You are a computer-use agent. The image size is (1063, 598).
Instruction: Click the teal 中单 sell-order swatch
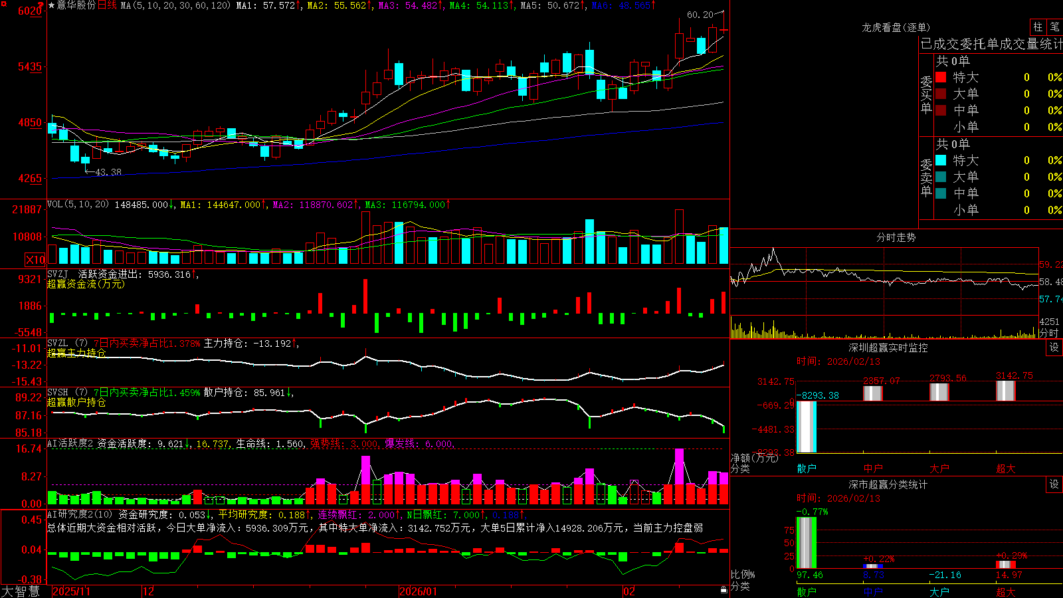pos(941,193)
